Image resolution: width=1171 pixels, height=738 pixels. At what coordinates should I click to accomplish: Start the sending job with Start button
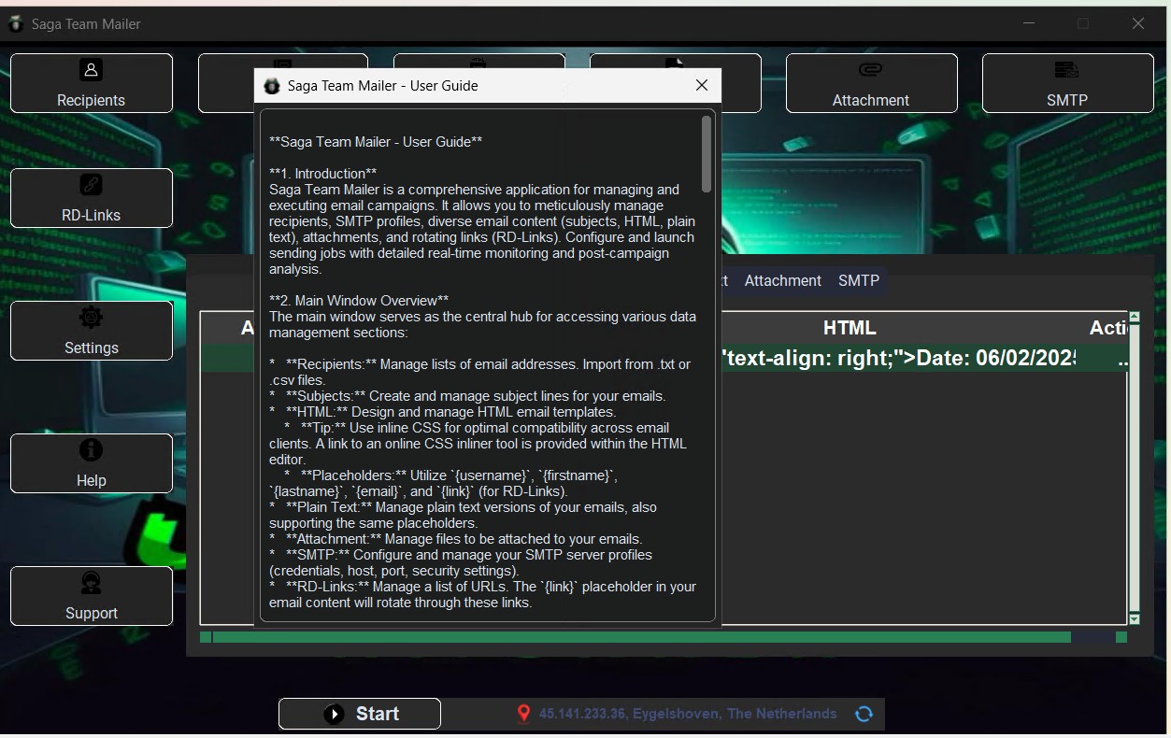click(x=360, y=714)
